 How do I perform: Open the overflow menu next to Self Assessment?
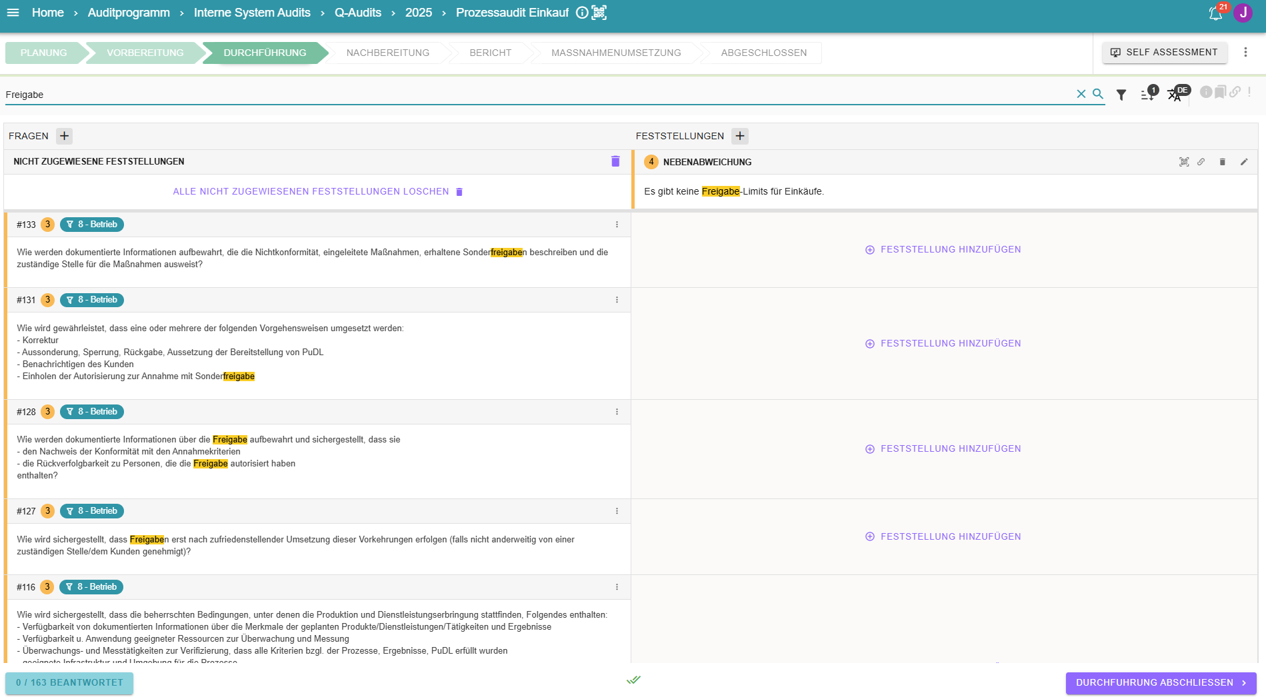pyautogui.click(x=1245, y=52)
